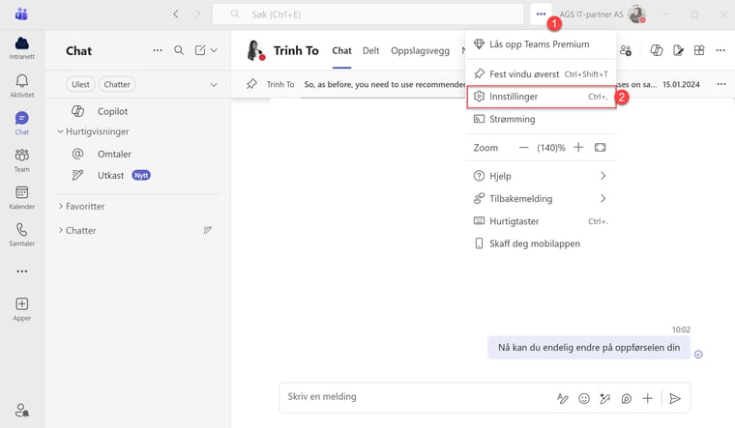Click the emoji icon in message box
Screen dimensions: 735x428
[x=584, y=398]
